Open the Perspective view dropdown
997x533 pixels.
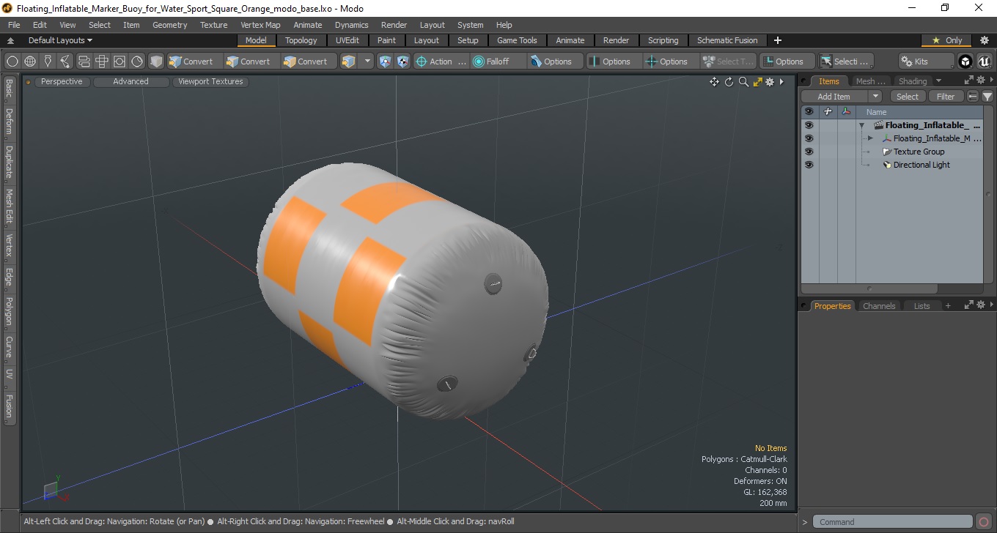tap(62, 82)
